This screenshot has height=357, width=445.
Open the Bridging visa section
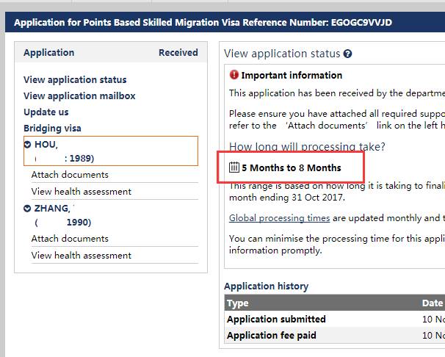point(52,129)
